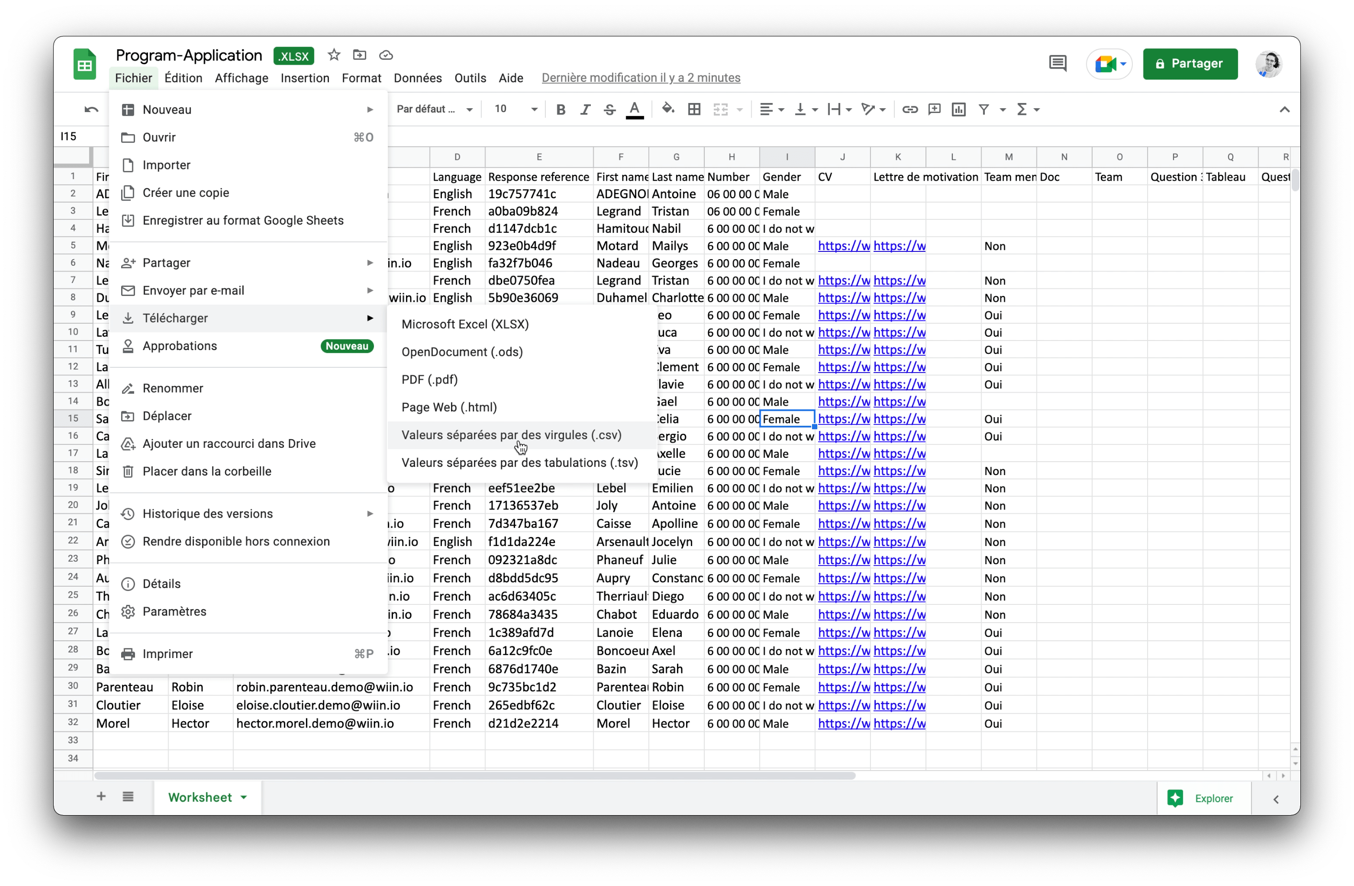
Task: Open the cell borders tool
Action: pyautogui.click(x=694, y=109)
